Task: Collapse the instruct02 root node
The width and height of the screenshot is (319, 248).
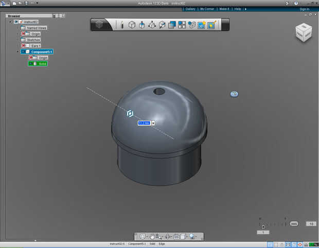Action: click(10, 22)
